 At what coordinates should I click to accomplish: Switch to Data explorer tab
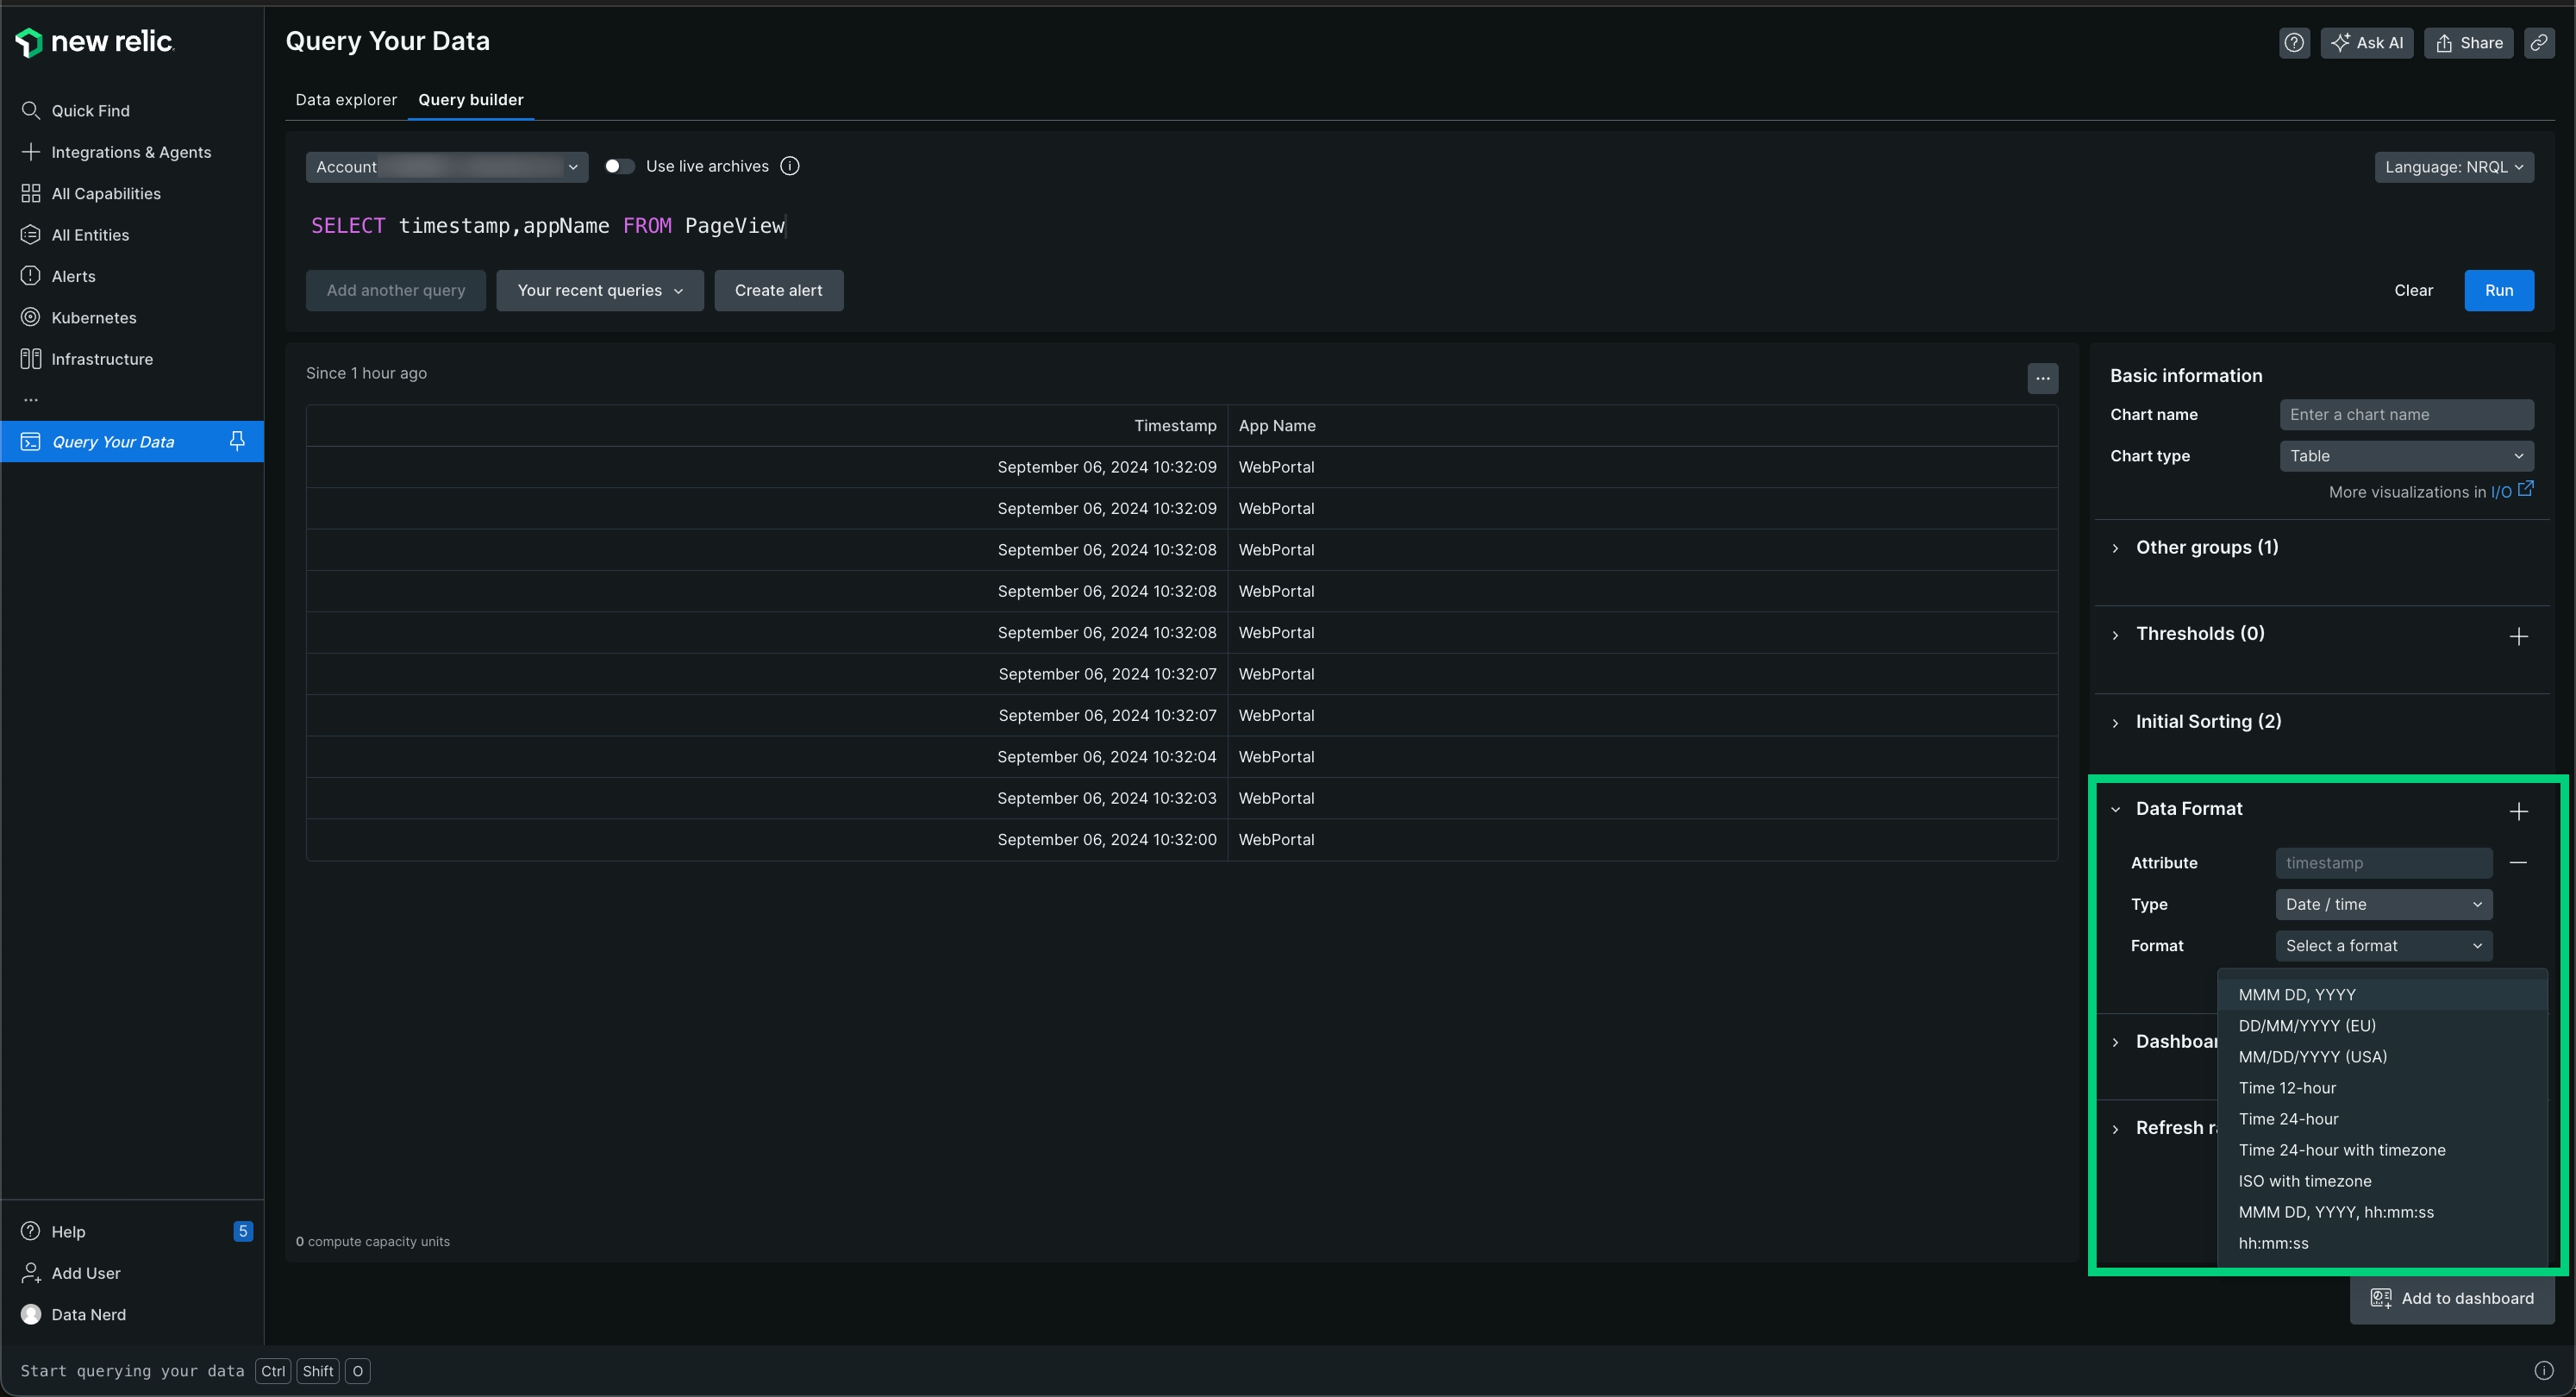point(346,100)
